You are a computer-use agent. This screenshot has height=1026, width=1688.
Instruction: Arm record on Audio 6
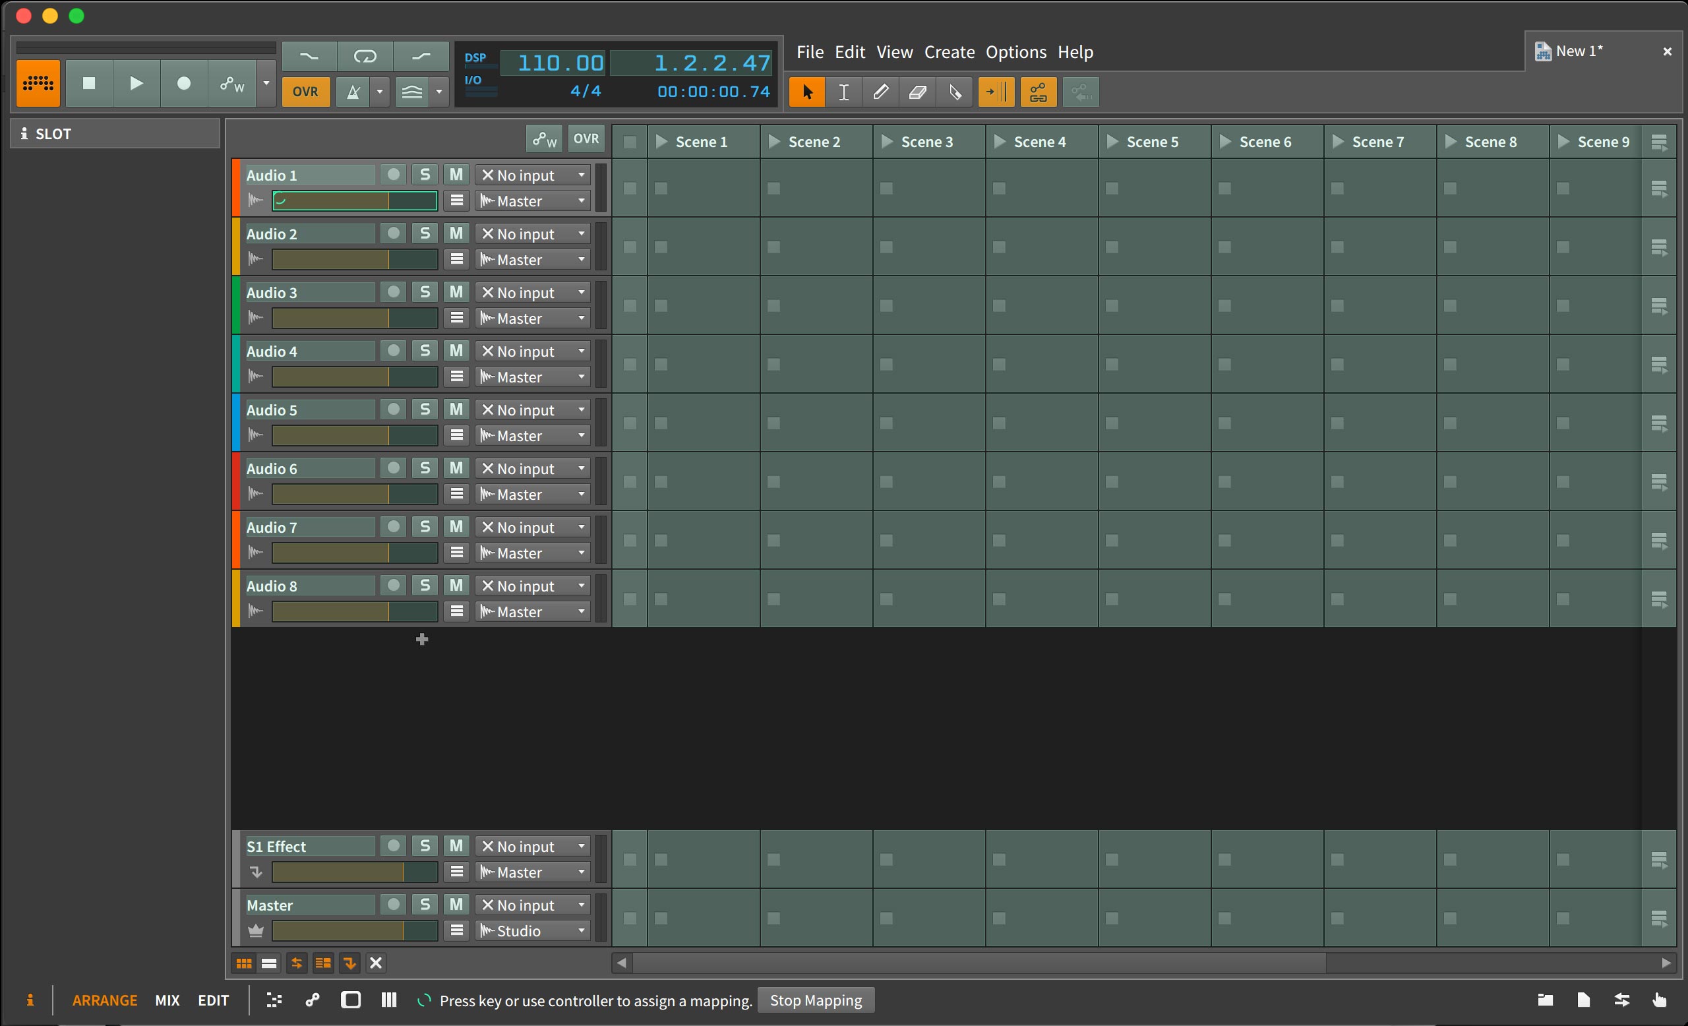point(393,468)
